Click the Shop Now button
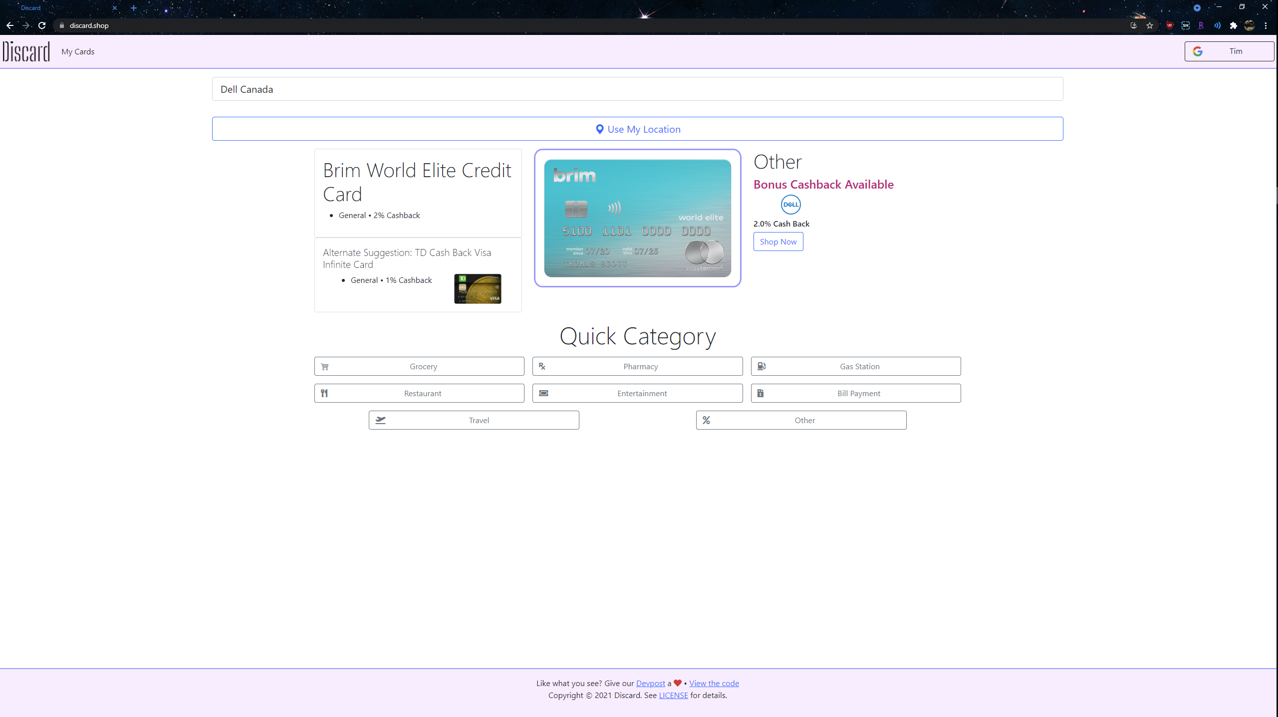 coord(777,241)
